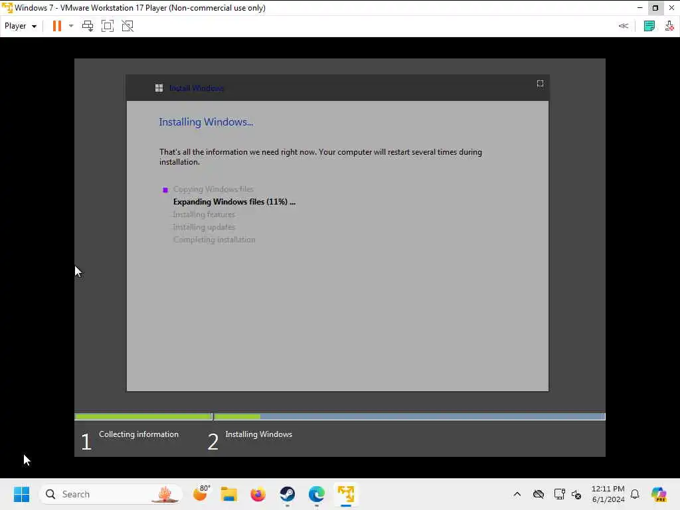Pause the virtual machine
The height and width of the screenshot is (510, 680).
click(57, 26)
